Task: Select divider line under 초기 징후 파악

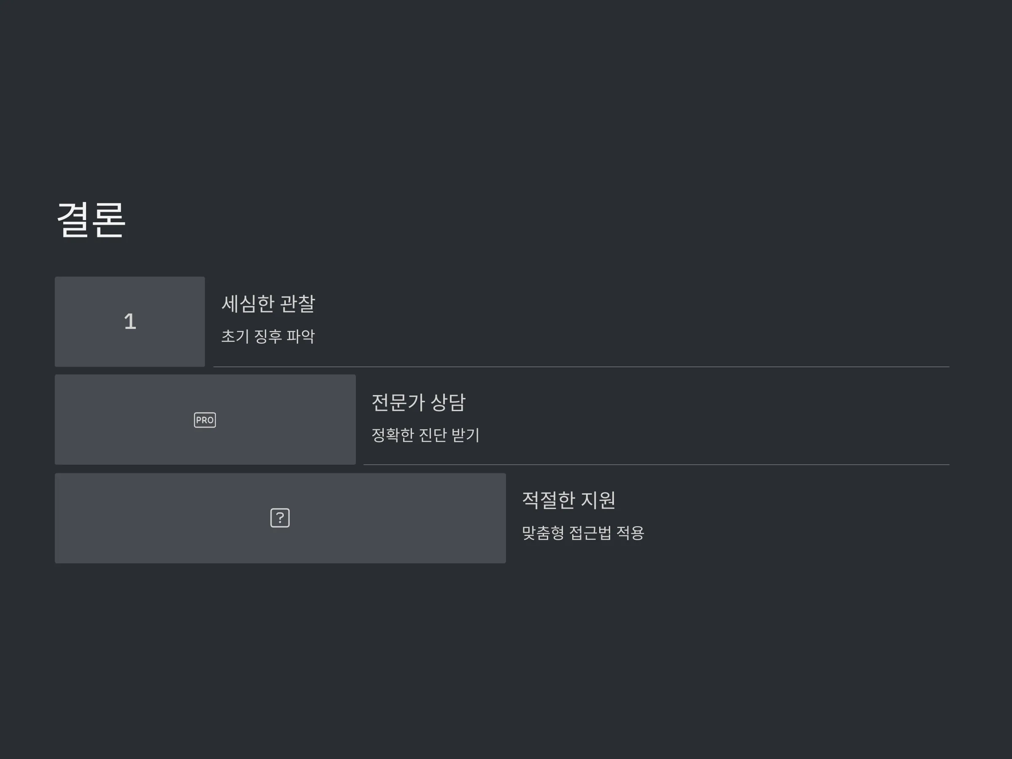Action: (581, 367)
